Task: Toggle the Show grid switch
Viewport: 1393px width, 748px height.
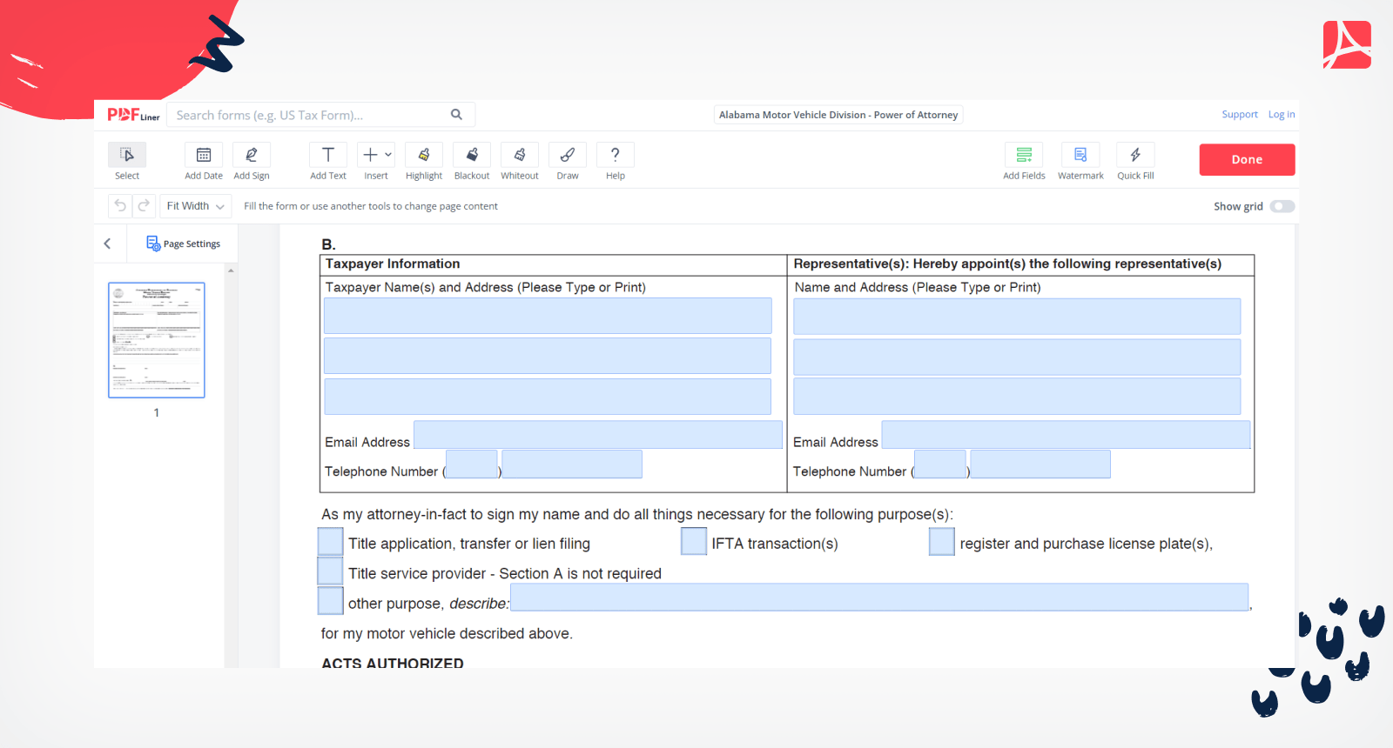Action: [1282, 206]
